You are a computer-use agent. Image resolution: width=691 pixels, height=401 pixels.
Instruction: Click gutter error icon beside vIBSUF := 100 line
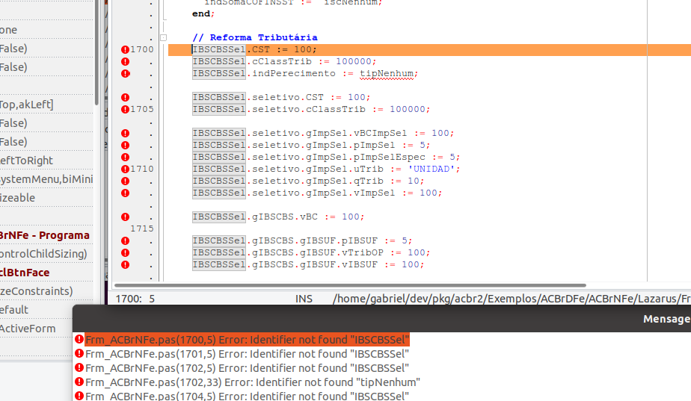(125, 264)
